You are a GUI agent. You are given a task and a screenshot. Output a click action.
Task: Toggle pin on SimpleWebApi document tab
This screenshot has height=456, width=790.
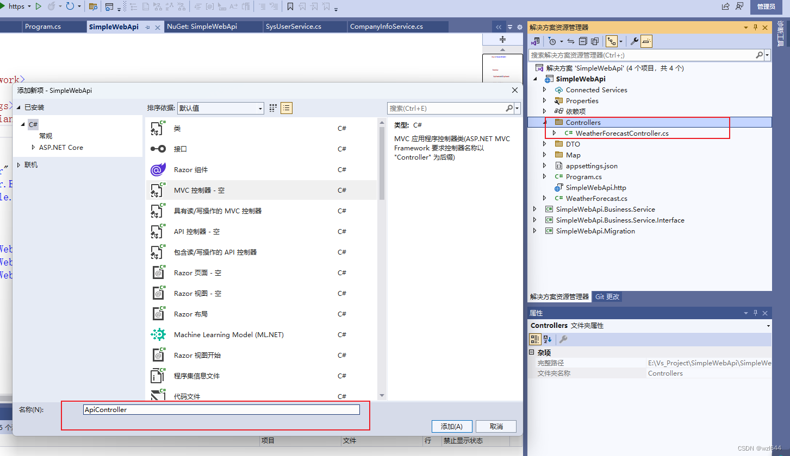(147, 27)
